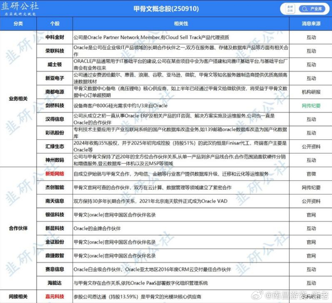Image resolution: width=332 pixels, height=303 pixels.
Task: Click the 合作伙伴 category cell
Action: pyautogui.click(x=18, y=228)
